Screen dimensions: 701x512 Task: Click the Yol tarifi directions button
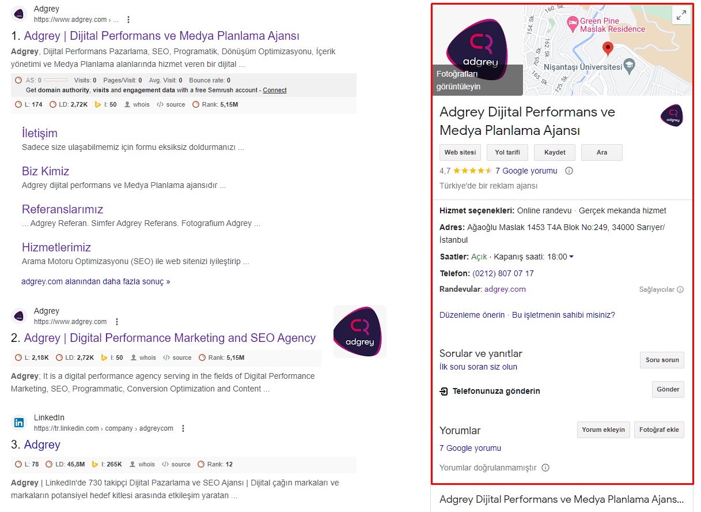coord(507,153)
